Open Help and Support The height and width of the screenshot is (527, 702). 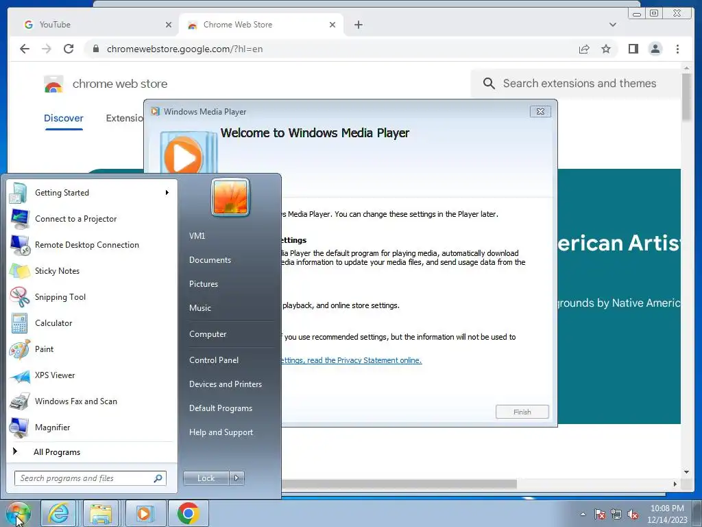point(221,432)
